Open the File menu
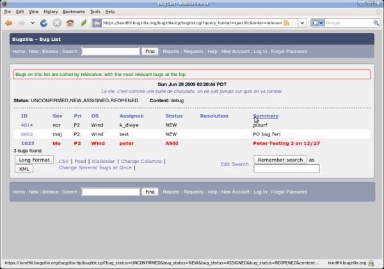 click(8, 12)
